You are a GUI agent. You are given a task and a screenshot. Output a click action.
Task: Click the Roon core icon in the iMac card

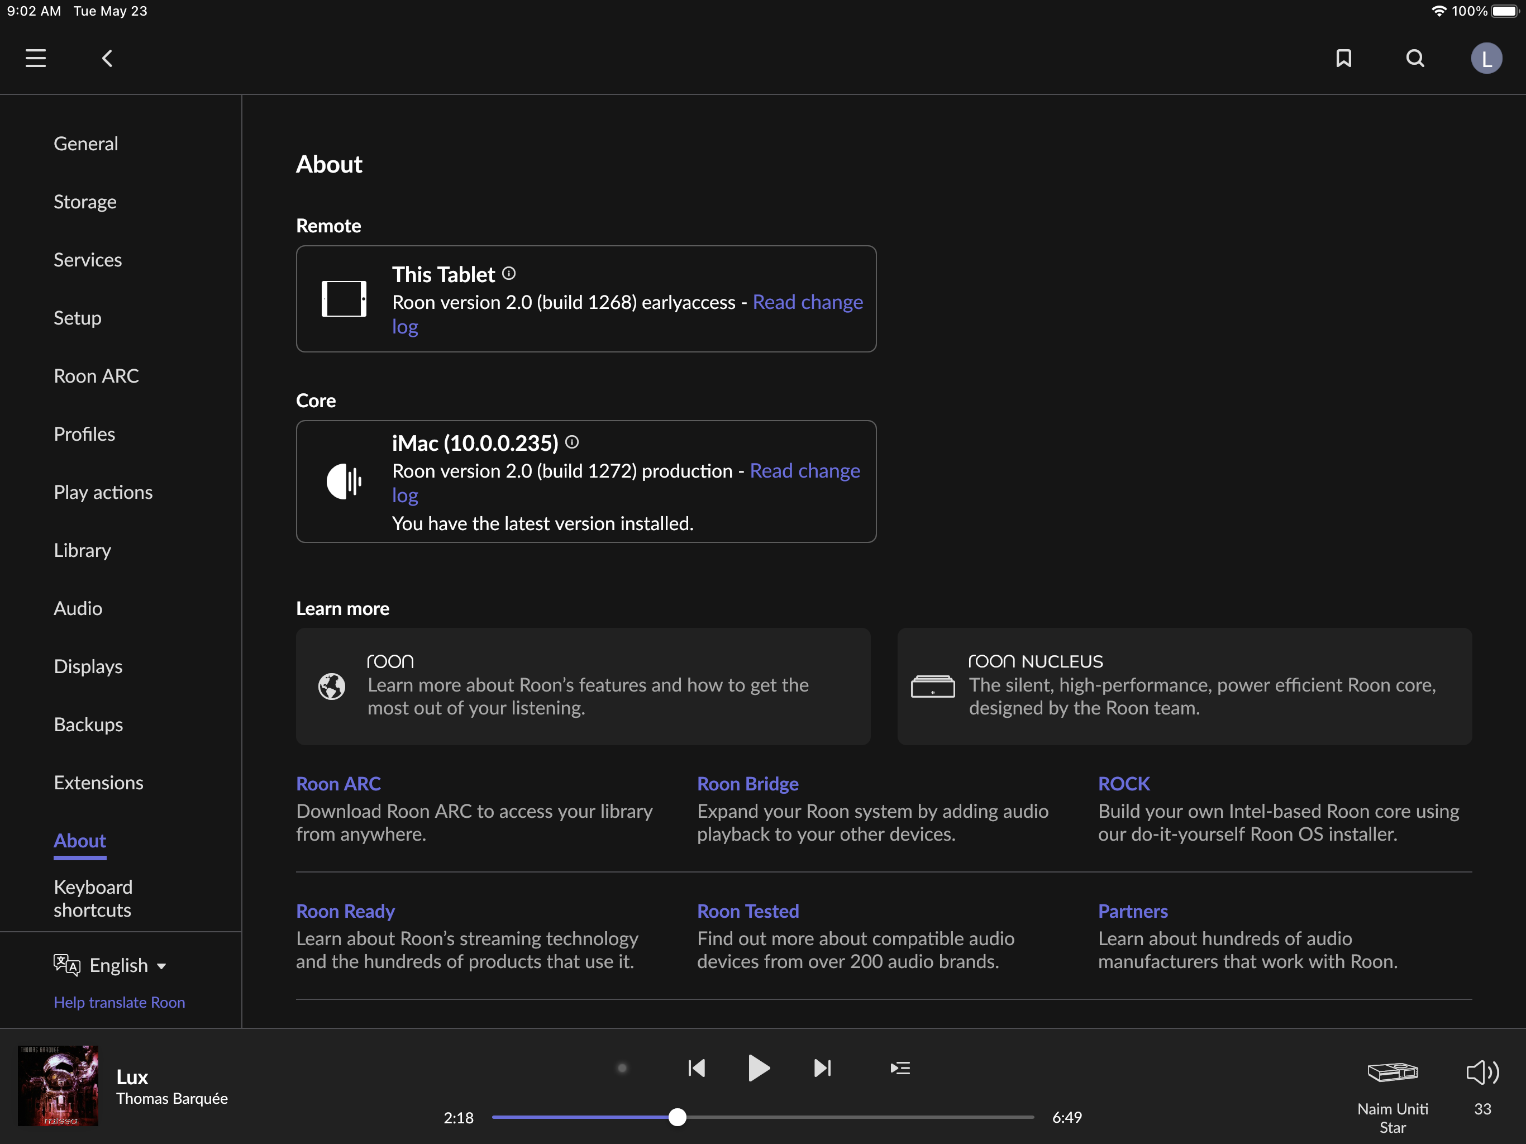point(344,481)
